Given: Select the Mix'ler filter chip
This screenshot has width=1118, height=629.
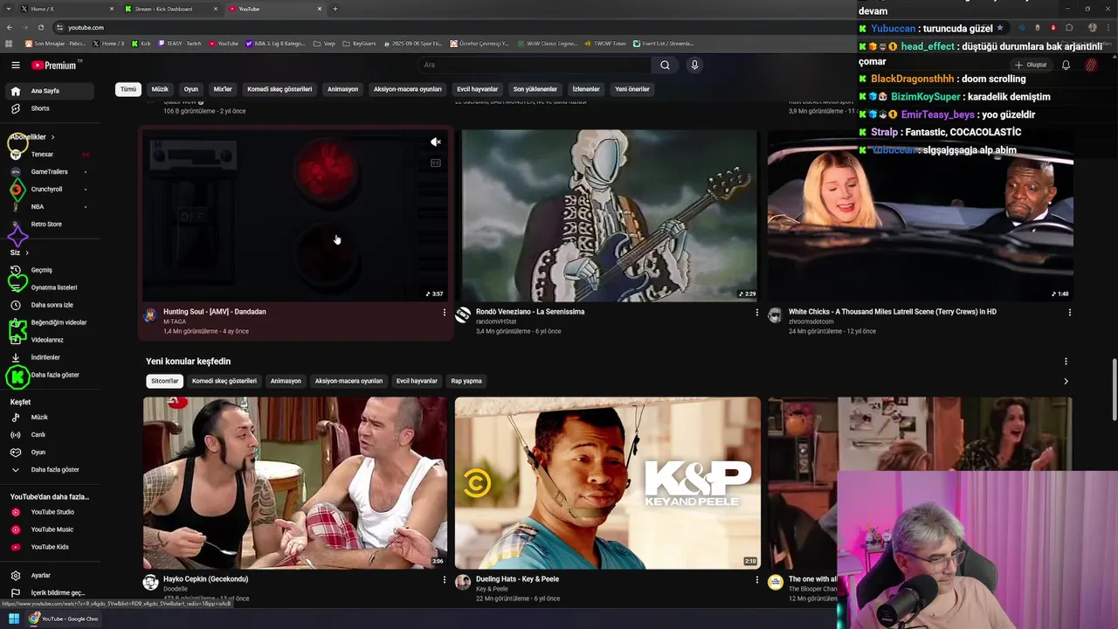Looking at the screenshot, I should coord(223,89).
